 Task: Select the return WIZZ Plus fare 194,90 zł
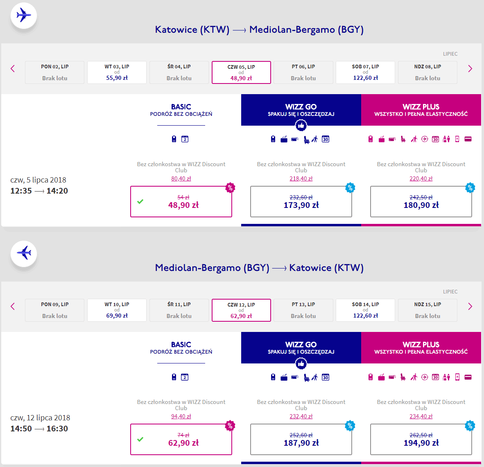(421, 440)
